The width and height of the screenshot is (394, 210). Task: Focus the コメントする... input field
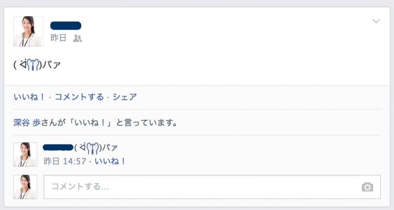[x=212, y=187]
